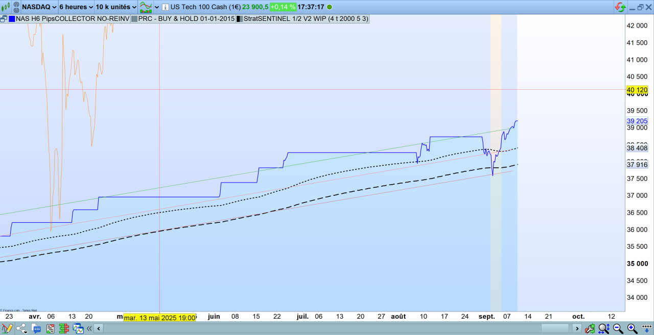Open the share chart icon
The height and width of the screenshot is (335, 654).
(21, 328)
